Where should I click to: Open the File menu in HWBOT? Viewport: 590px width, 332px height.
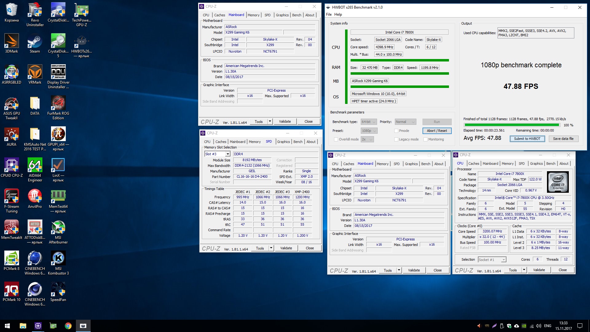(329, 14)
